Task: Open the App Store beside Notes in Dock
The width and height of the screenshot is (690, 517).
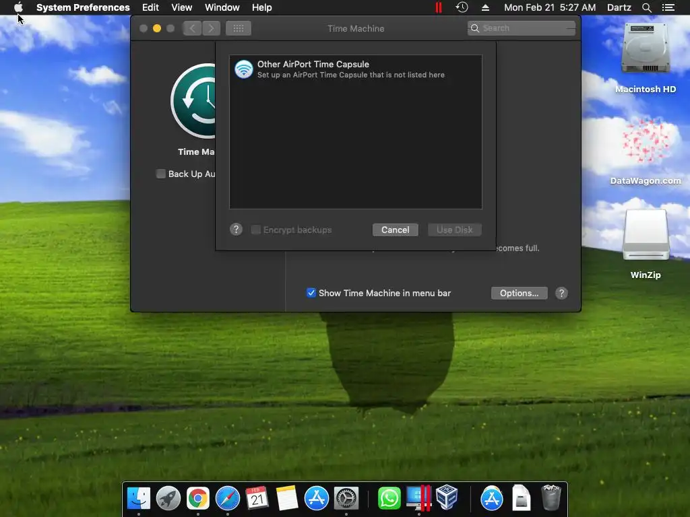Action: (317, 499)
